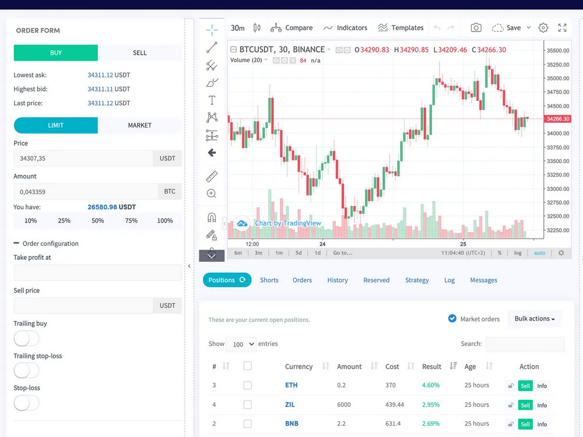Refresh positions via the Positions tab icon
This screenshot has width=583, height=437.
pos(243,280)
